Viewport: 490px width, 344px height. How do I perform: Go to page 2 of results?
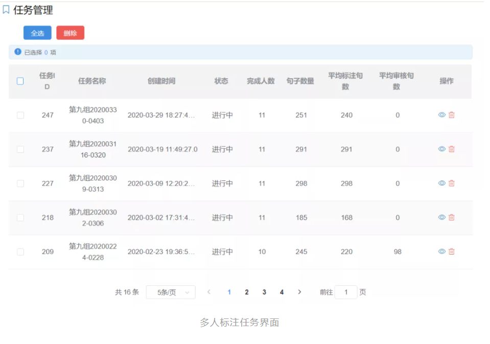coord(246,292)
